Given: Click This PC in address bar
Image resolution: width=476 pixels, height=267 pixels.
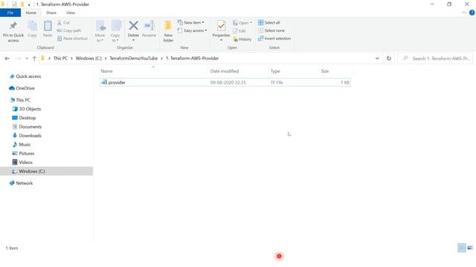Looking at the screenshot, I should [60, 58].
